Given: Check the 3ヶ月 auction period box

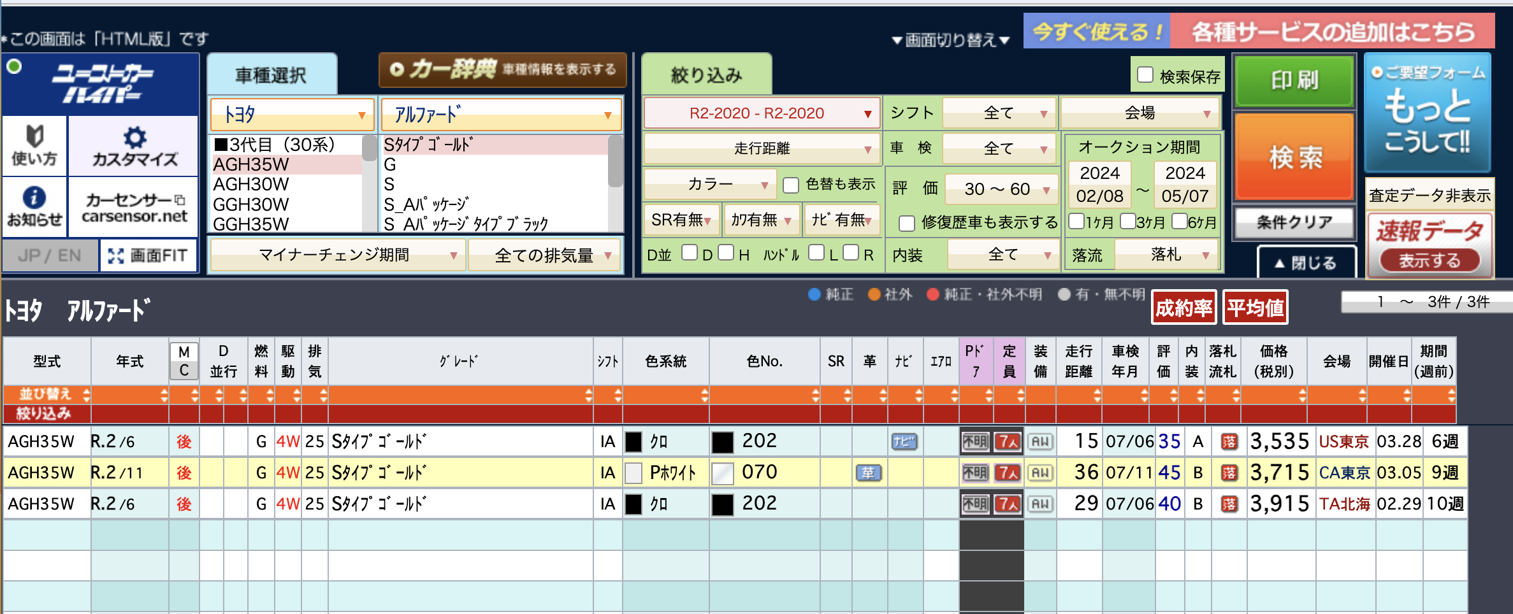Looking at the screenshot, I should coord(1127,221).
